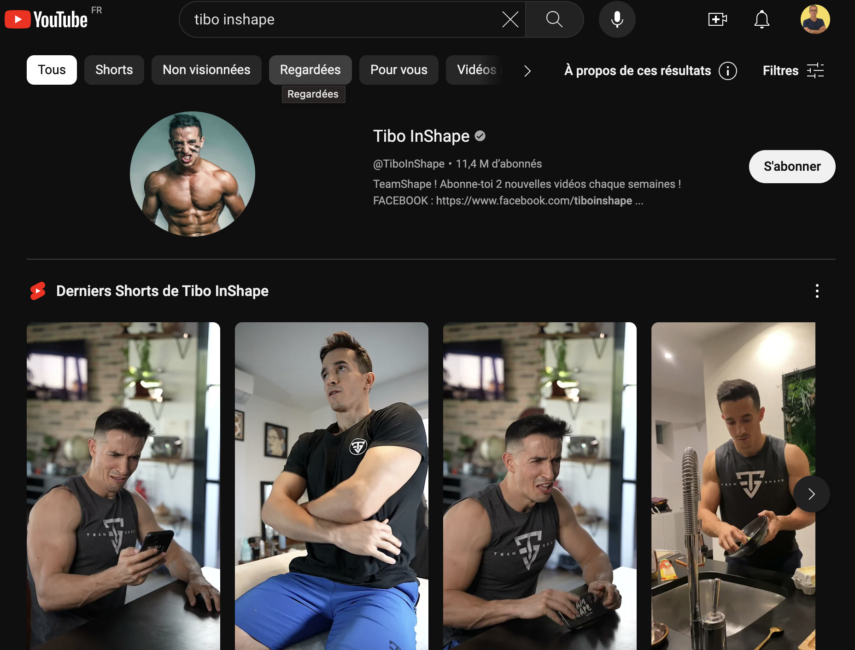855x650 pixels.
Task: Select the Pour vous filter chip
Action: pos(398,70)
